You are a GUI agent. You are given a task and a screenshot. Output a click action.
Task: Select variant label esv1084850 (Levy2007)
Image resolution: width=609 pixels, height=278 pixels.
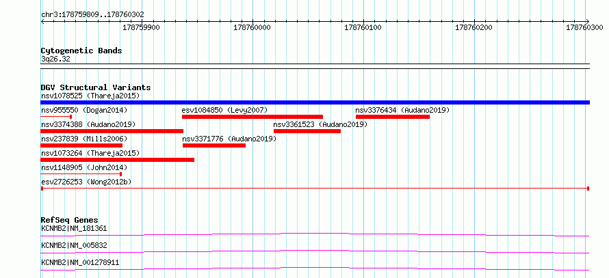coord(225,110)
